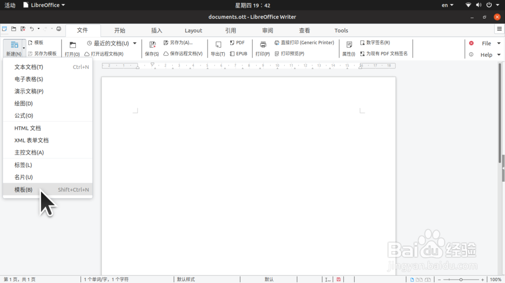Click the help info icon beside Help
Viewport: 505px width, 283px height.
(471, 54)
